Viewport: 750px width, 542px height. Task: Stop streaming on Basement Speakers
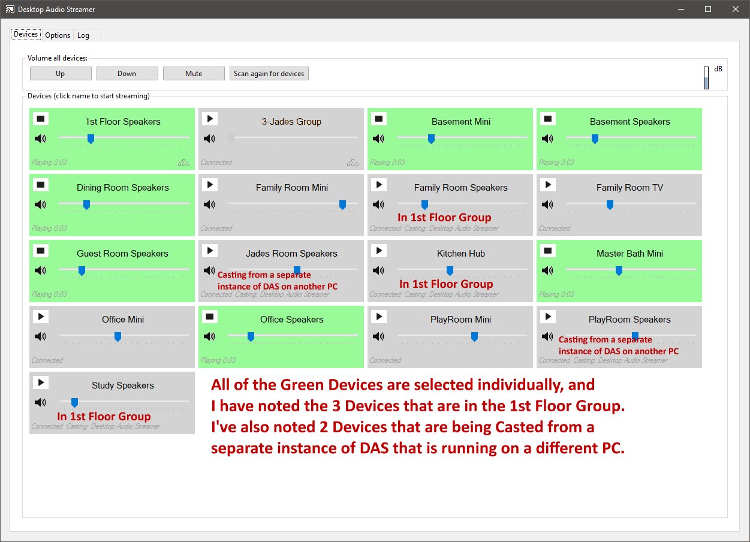[x=548, y=119]
